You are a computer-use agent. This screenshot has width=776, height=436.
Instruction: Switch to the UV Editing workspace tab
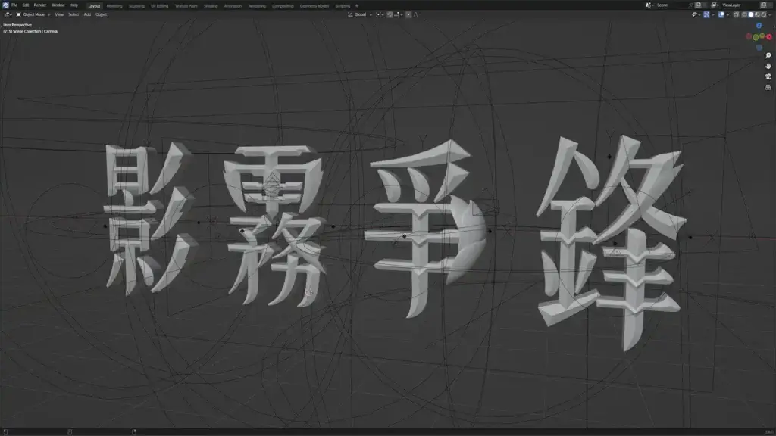tap(159, 5)
